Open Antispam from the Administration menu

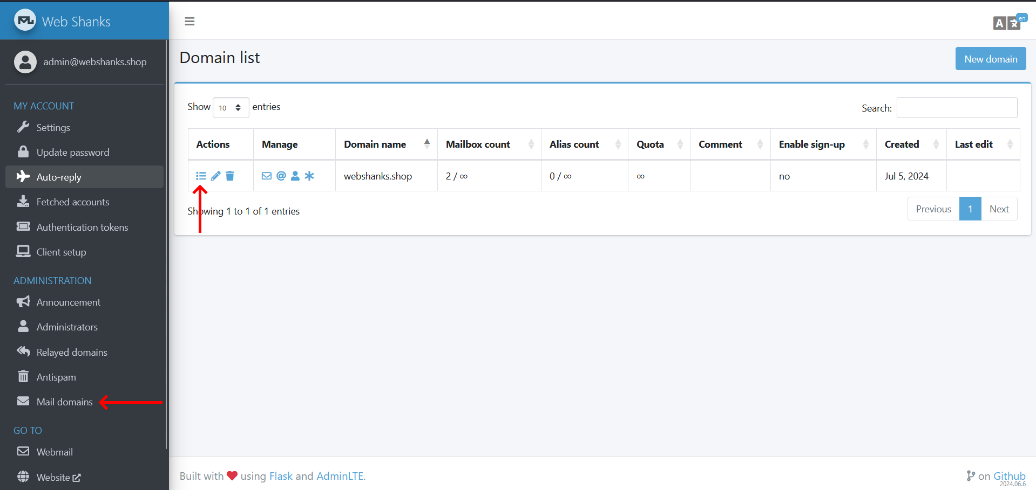(x=56, y=377)
